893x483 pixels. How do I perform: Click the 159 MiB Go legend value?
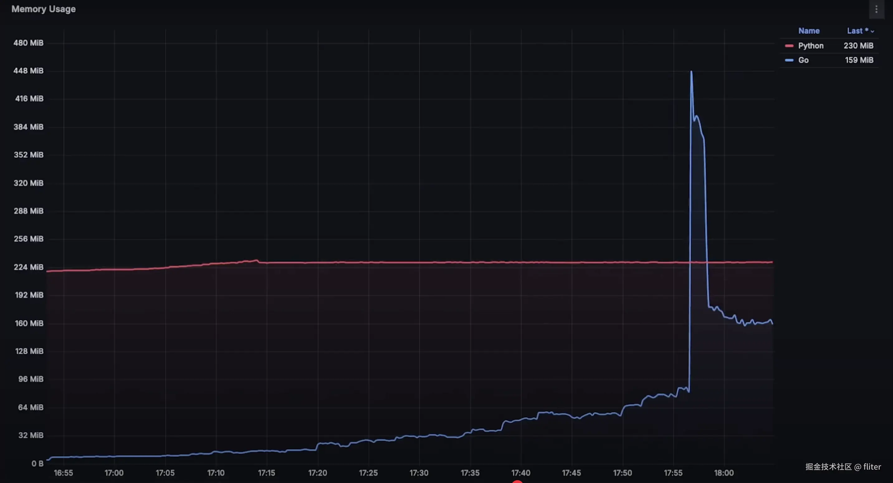859,60
